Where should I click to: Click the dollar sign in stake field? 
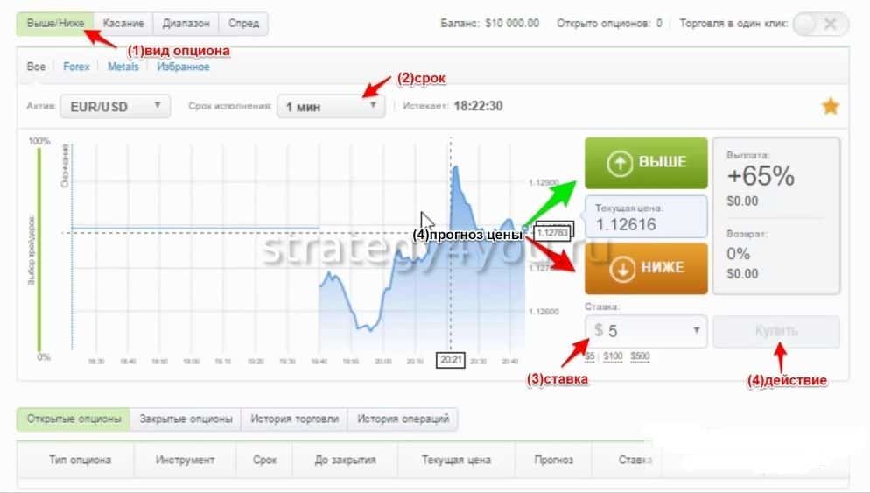click(x=598, y=330)
